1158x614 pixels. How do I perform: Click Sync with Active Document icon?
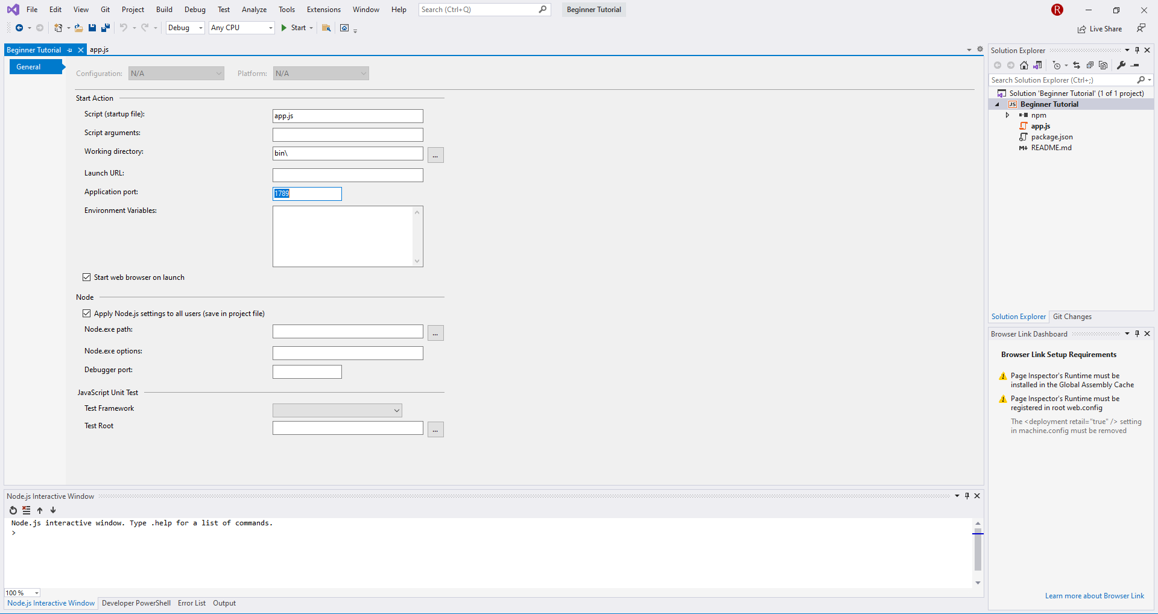[x=1077, y=65]
